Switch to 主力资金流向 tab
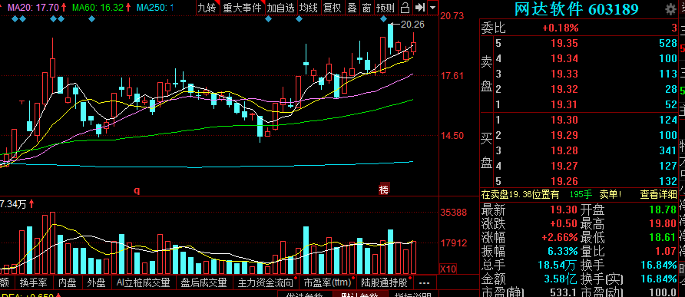Screen dimensions: 685x297 point(266,282)
